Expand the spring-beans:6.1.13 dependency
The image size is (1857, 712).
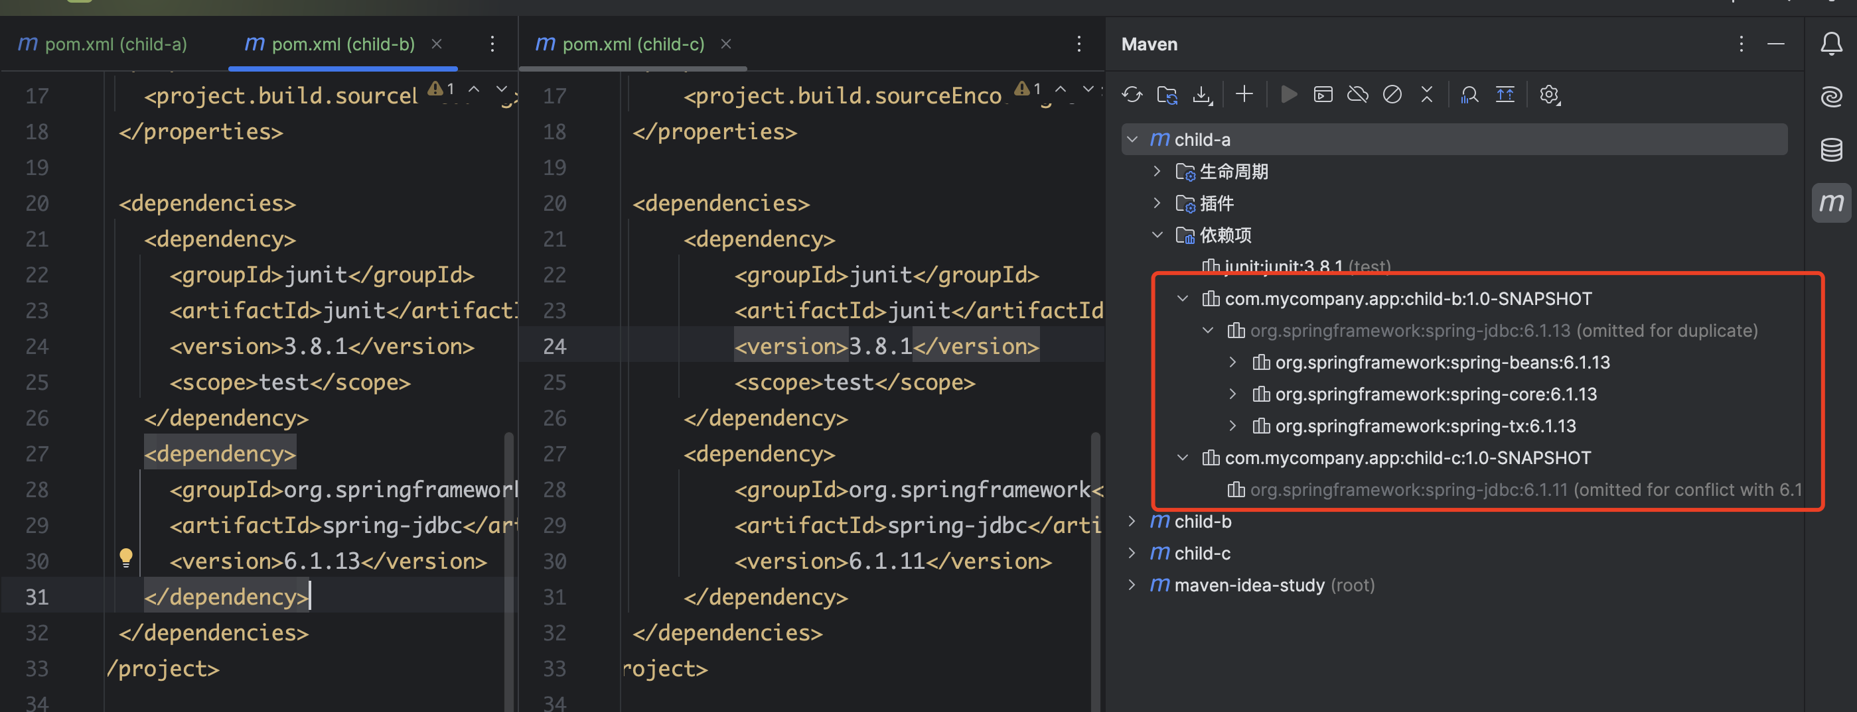tap(1232, 362)
